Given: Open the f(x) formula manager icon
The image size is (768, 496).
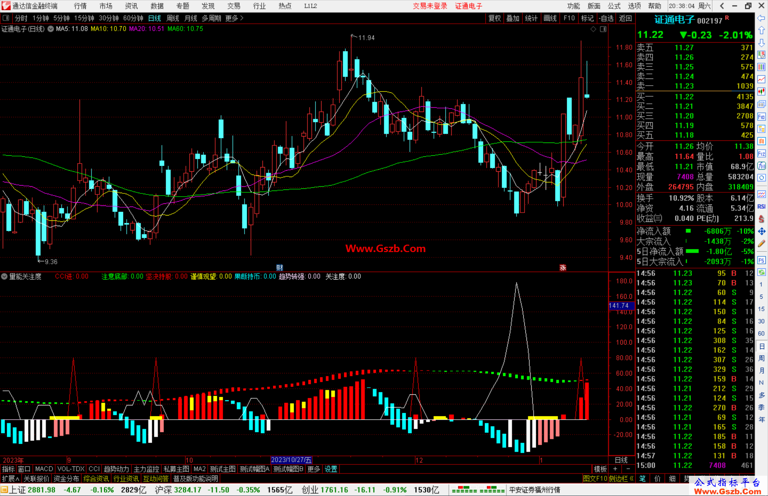Looking at the screenshot, I should pyautogui.click(x=761, y=166).
